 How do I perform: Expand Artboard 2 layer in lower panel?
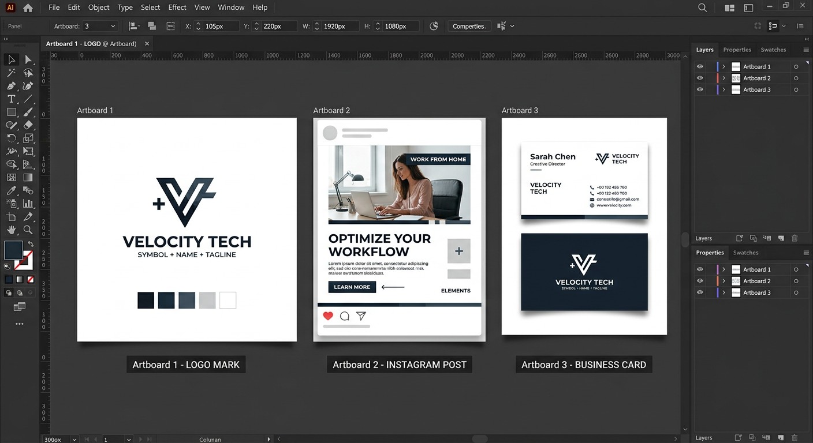[x=724, y=281]
